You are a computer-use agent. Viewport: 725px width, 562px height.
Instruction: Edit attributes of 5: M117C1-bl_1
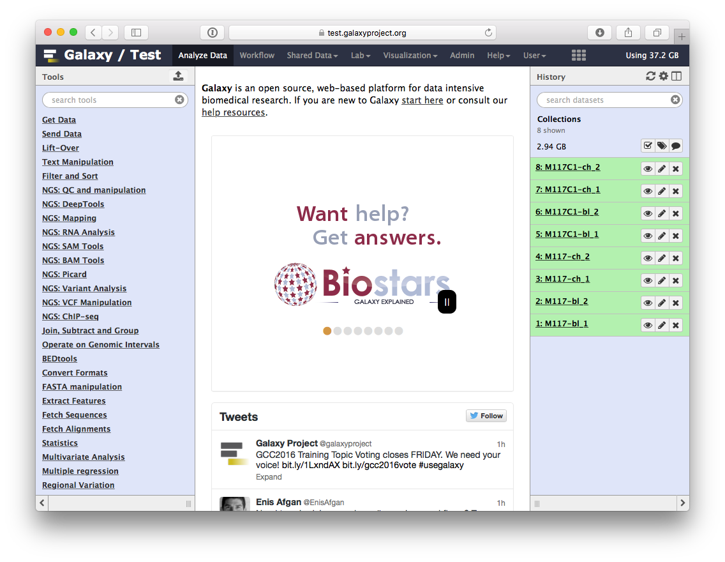[x=662, y=236]
